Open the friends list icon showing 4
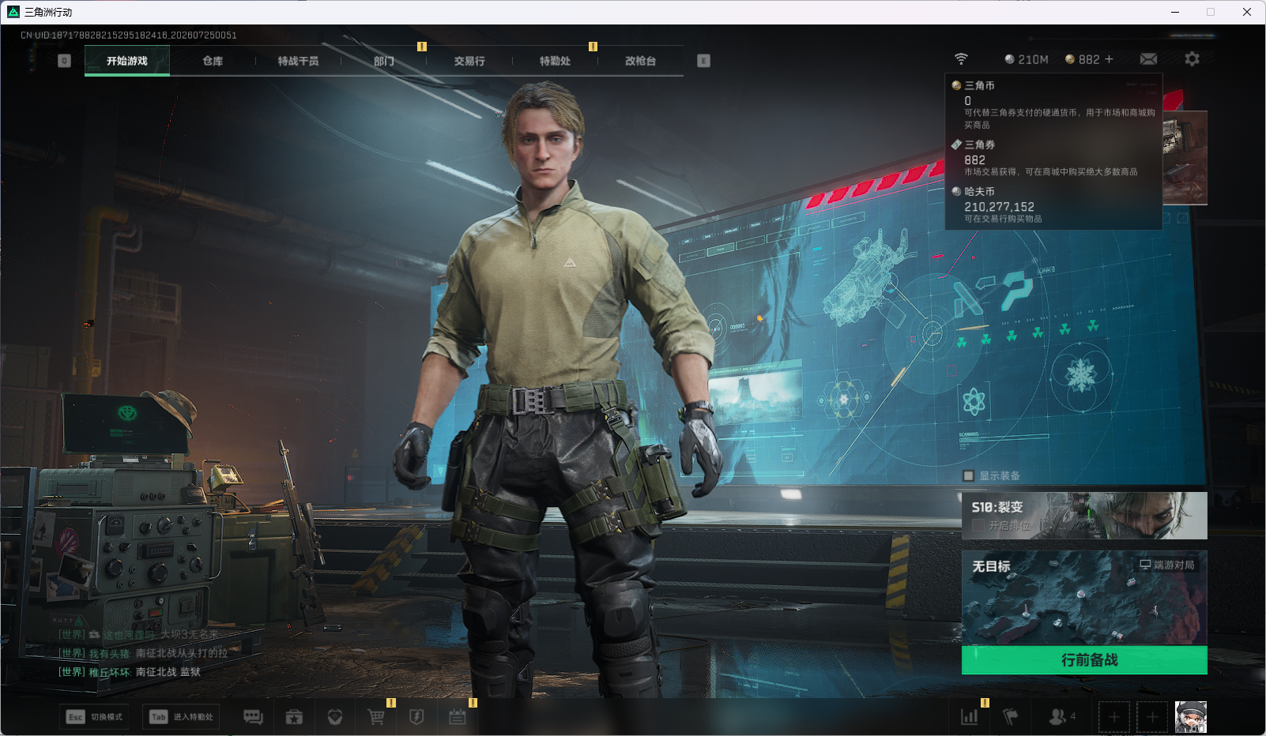The height and width of the screenshot is (736, 1266). (1061, 717)
